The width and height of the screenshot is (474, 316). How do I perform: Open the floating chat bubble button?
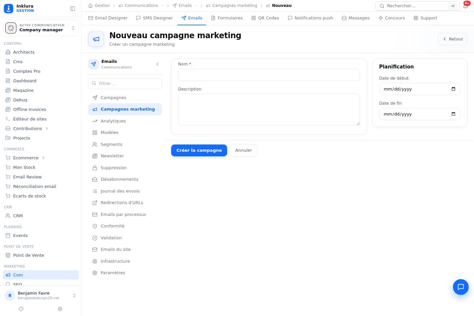click(x=461, y=287)
